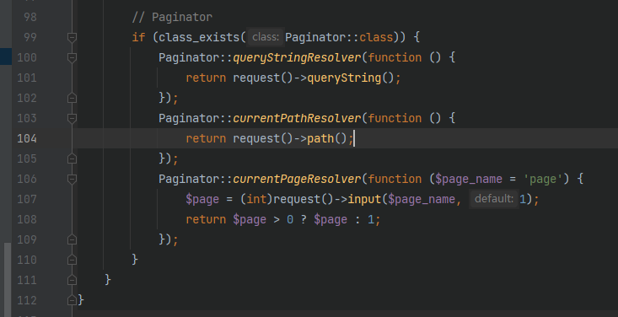This screenshot has height=317, width=618.
Task: Click currentPathResolver method name
Action: [297, 118]
